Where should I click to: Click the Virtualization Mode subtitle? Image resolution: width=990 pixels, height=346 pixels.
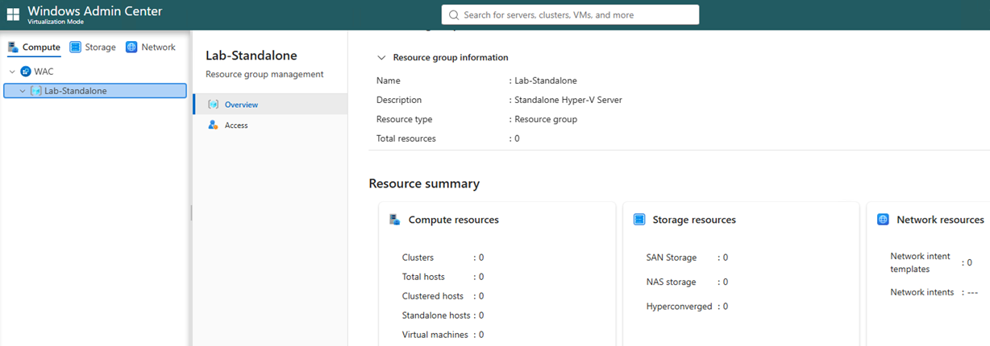(55, 22)
